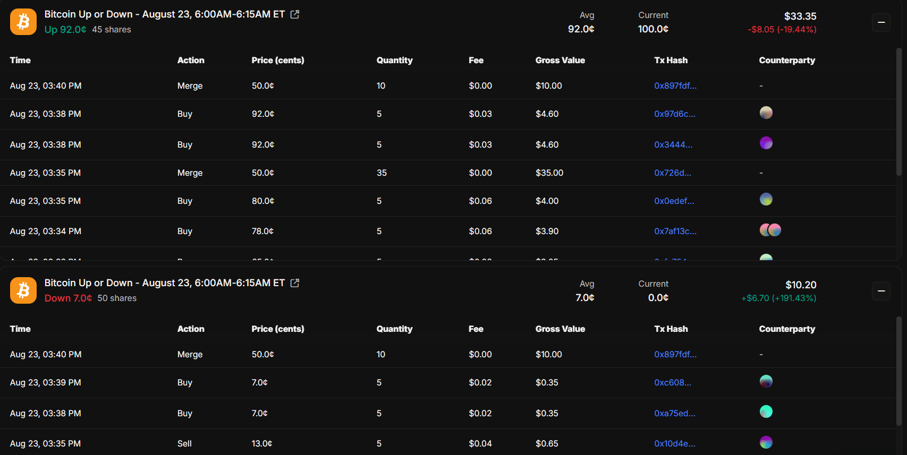Open tx hash 0x0edef... link
This screenshot has width=907, height=455.
674,201
